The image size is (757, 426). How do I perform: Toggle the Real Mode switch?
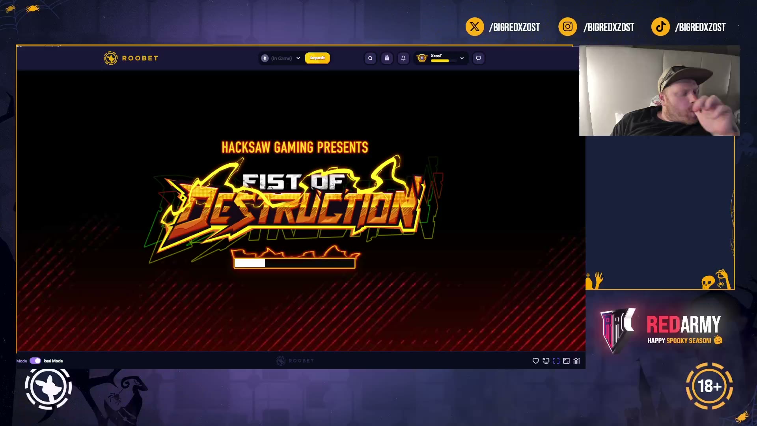click(35, 361)
